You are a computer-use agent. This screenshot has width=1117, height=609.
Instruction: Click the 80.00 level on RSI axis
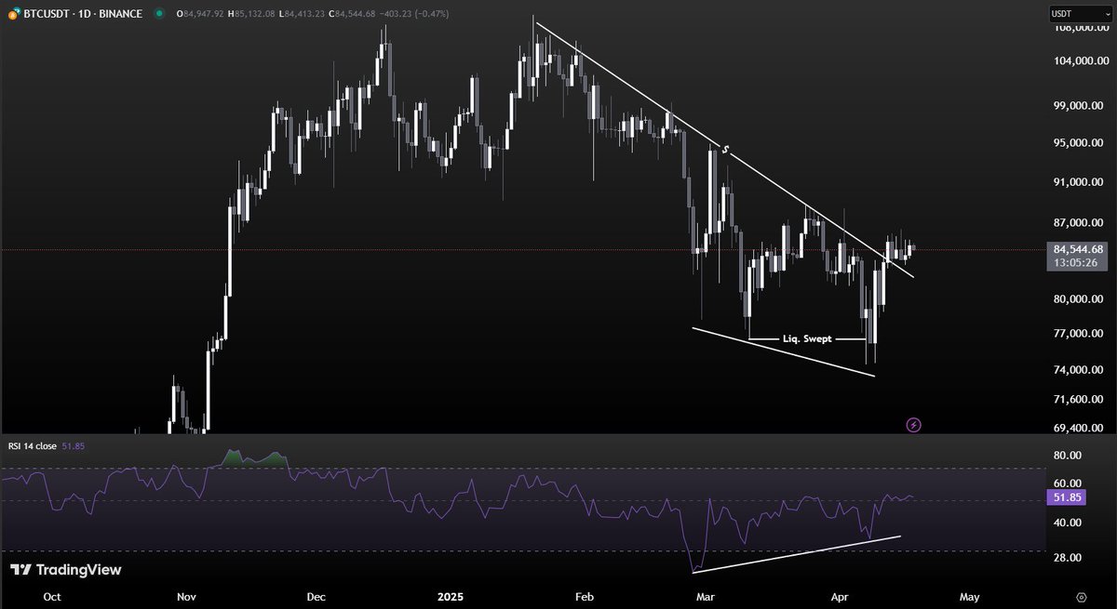1068,456
